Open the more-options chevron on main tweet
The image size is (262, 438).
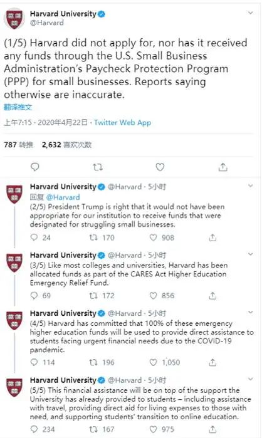[x=251, y=13]
